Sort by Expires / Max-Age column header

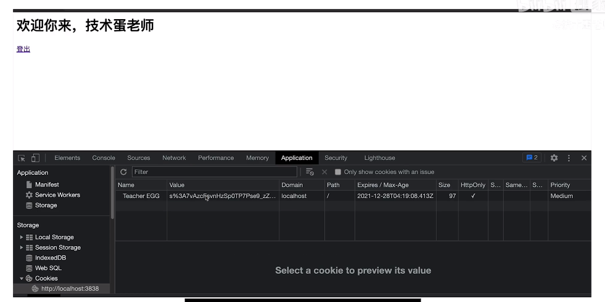[395, 185]
